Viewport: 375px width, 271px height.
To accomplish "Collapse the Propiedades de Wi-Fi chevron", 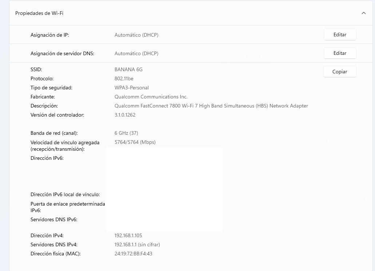I will [363, 13].
